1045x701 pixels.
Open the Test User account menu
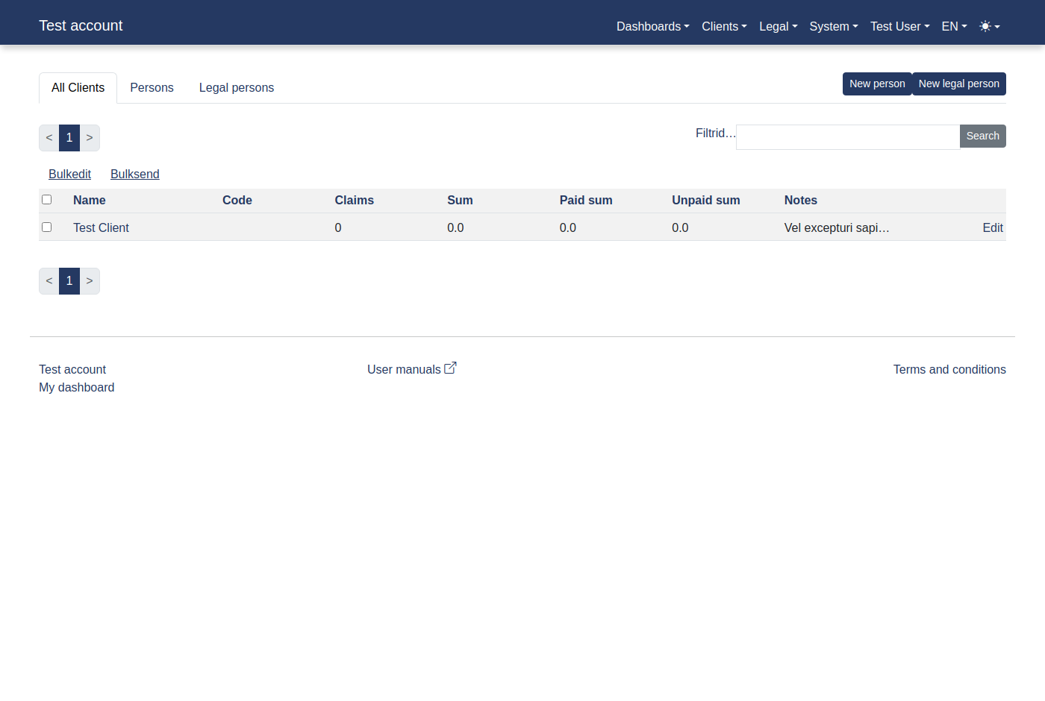pyautogui.click(x=899, y=27)
